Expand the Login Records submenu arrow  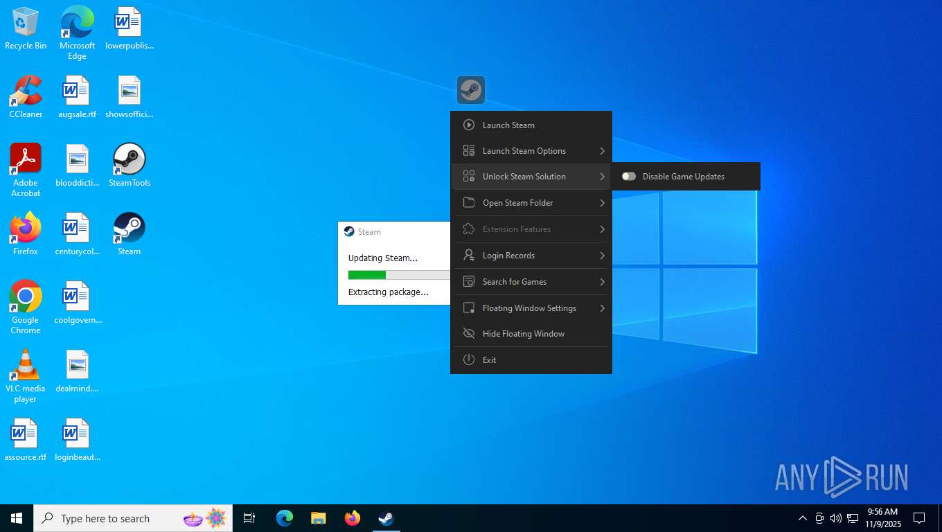(602, 256)
